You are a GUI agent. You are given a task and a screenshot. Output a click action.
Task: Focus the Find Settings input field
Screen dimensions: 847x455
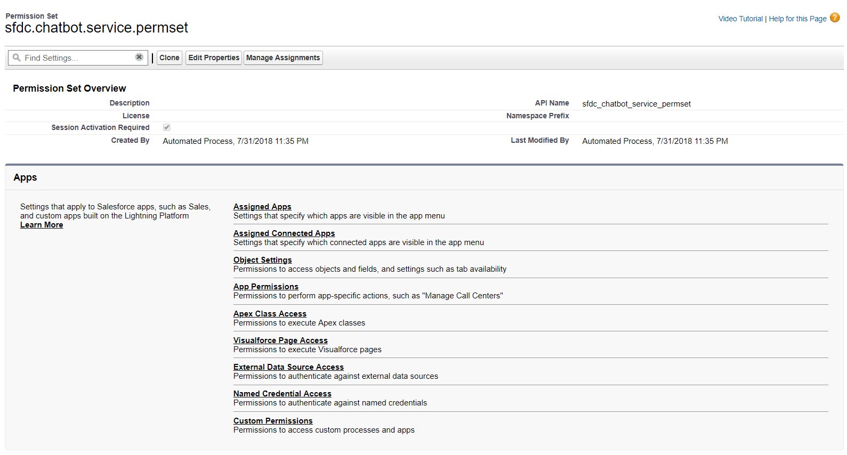pyautogui.click(x=78, y=58)
